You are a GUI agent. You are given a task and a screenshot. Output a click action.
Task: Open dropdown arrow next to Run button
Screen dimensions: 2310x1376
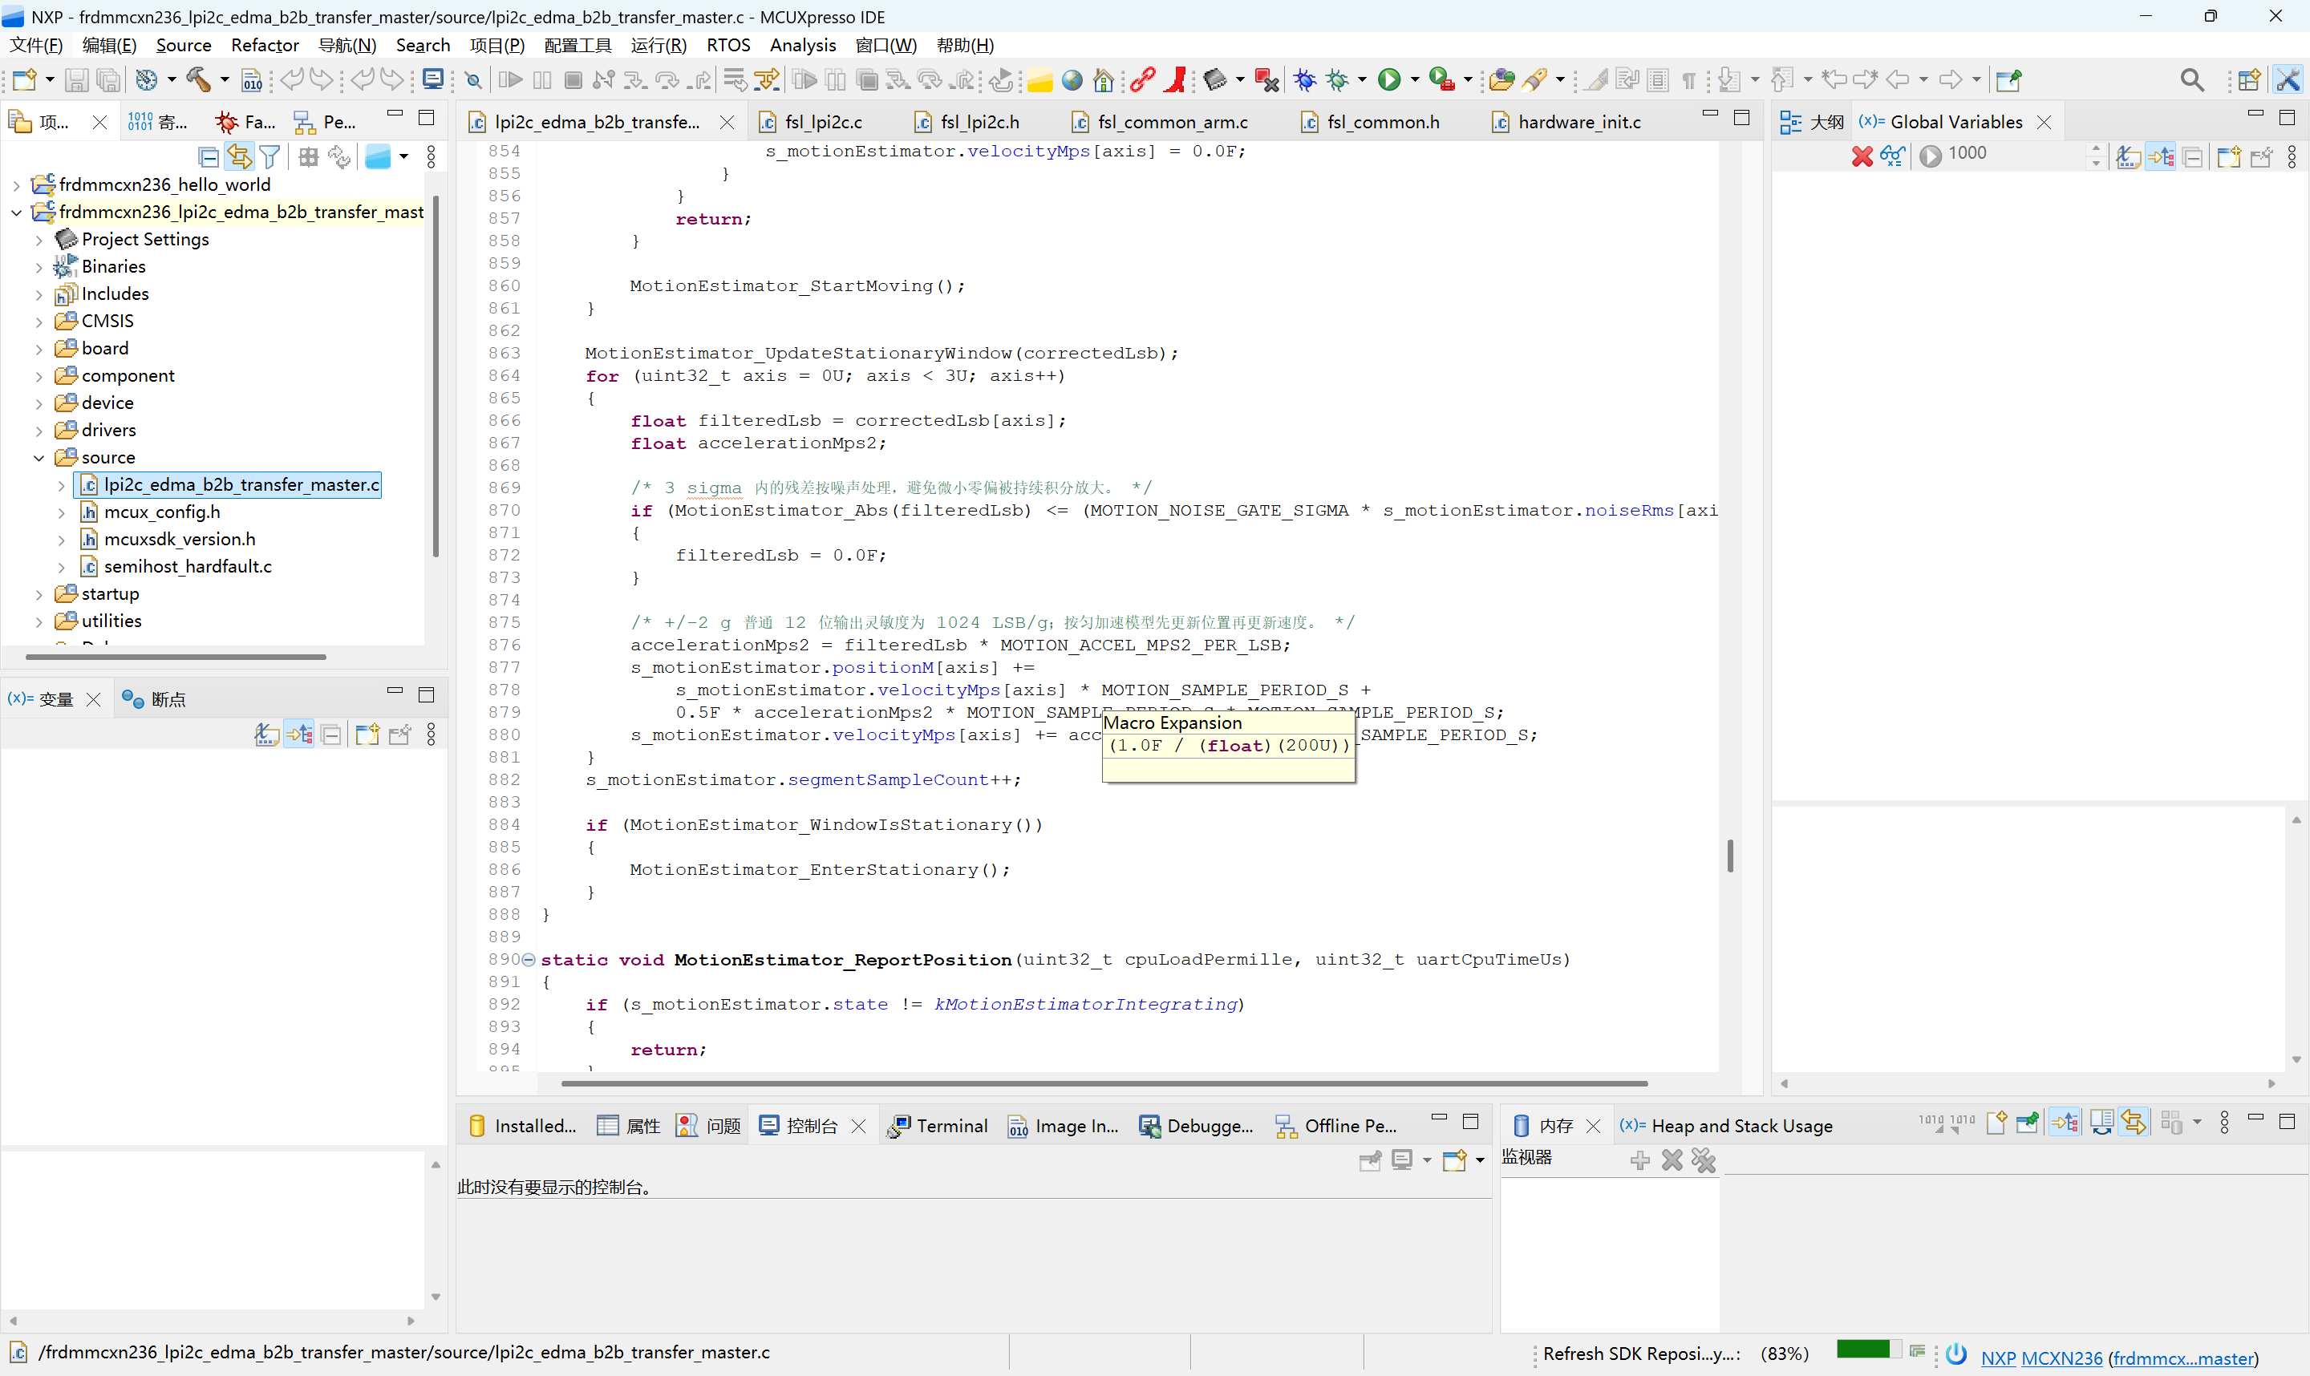click(x=1414, y=79)
